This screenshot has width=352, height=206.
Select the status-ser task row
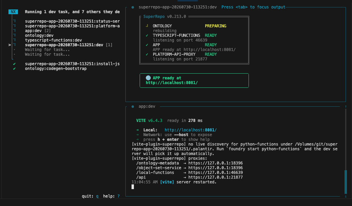click(72, 21)
